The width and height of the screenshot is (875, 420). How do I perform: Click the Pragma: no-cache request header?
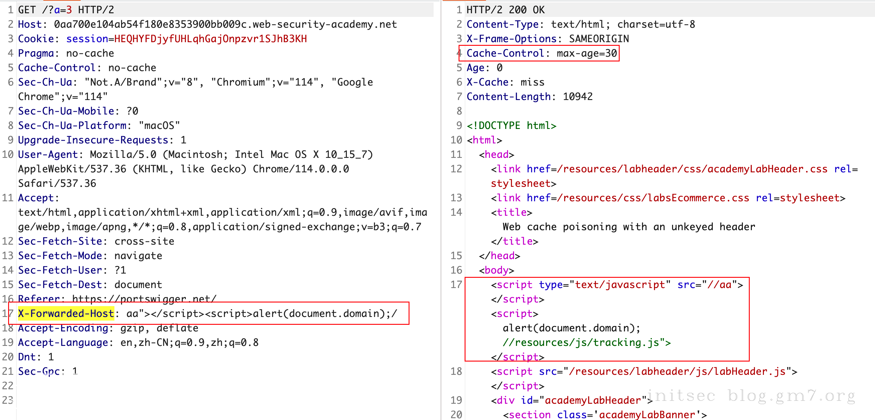click(66, 53)
